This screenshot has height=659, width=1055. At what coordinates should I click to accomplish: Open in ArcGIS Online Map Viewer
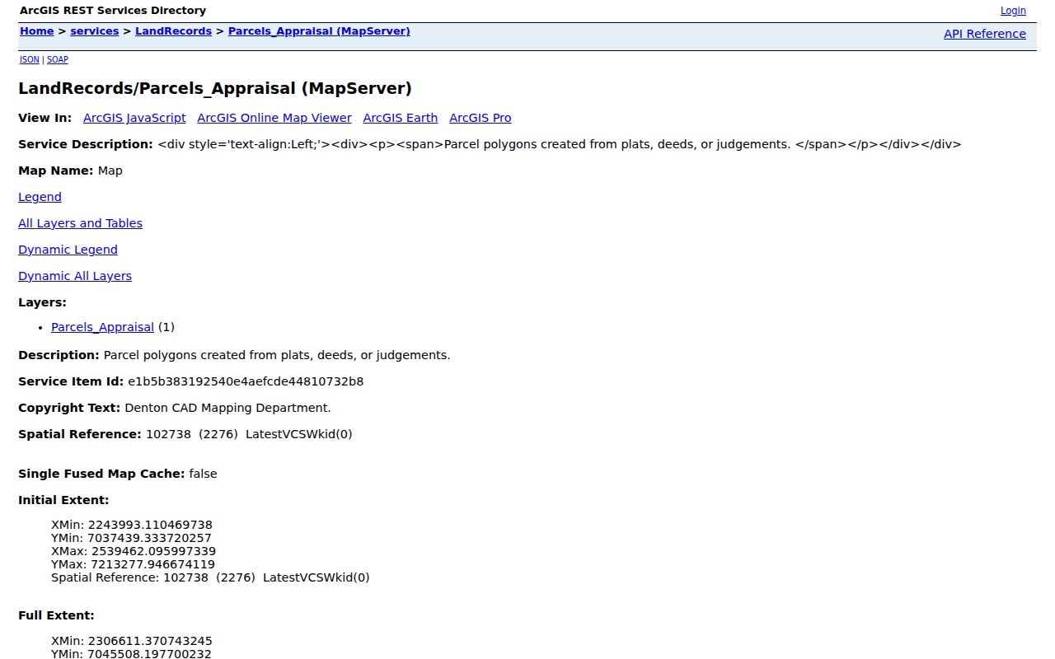274,118
